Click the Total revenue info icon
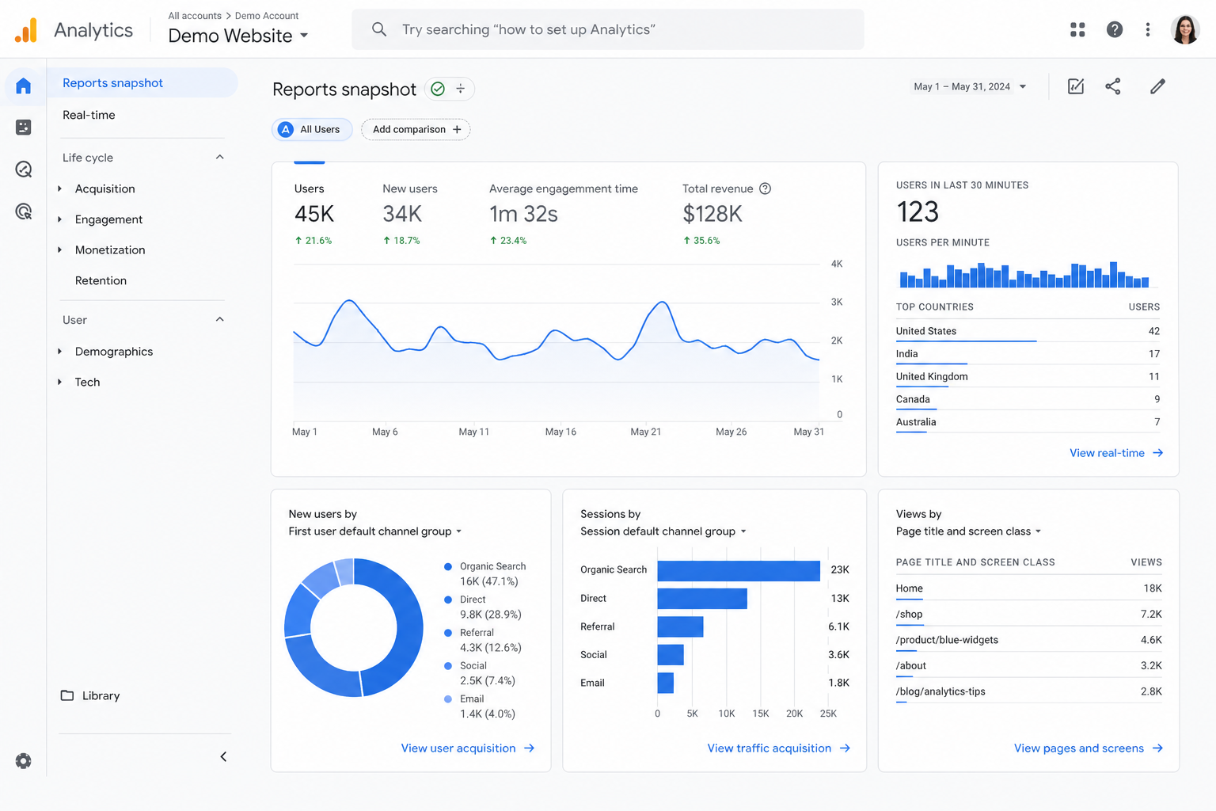1216x811 pixels. pos(765,188)
